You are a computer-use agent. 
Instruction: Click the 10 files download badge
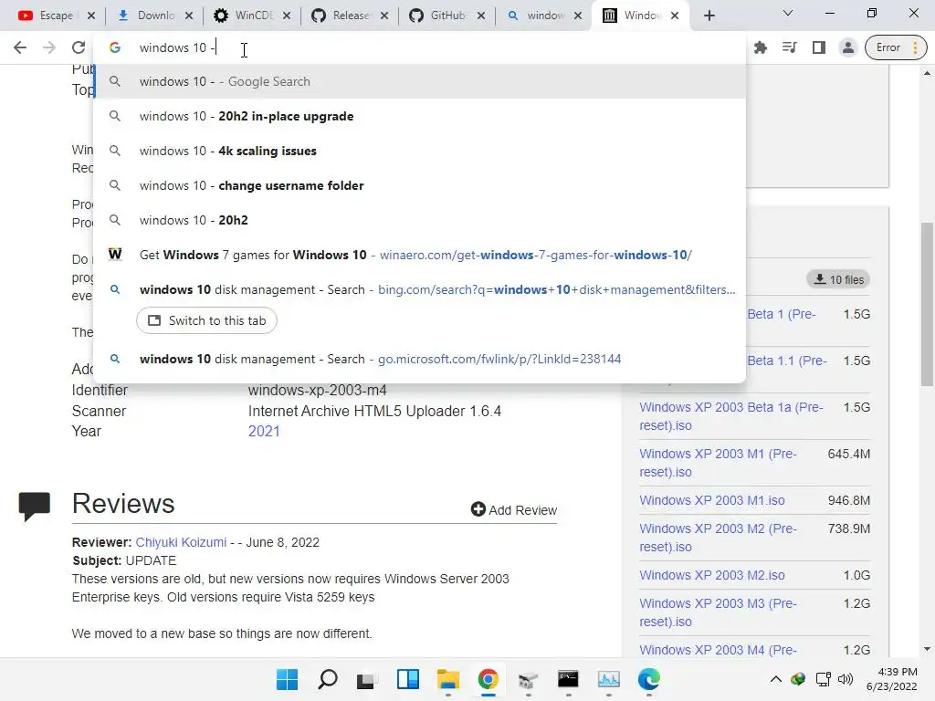coord(838,279)
